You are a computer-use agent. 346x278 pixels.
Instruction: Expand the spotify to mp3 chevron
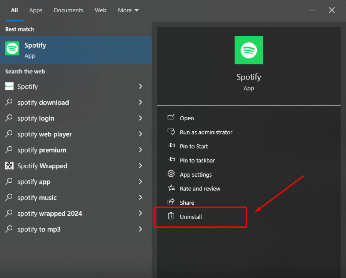tap(140, 229)
